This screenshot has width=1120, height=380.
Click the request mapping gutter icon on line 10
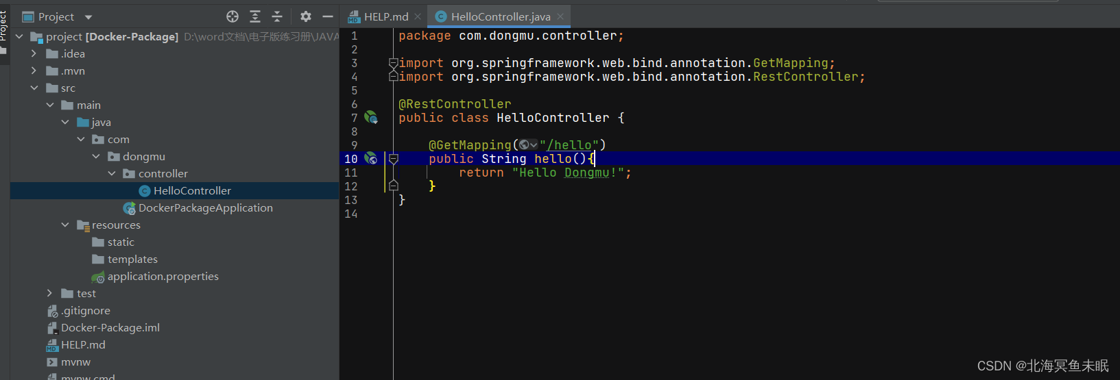click(x=371, y=158)
